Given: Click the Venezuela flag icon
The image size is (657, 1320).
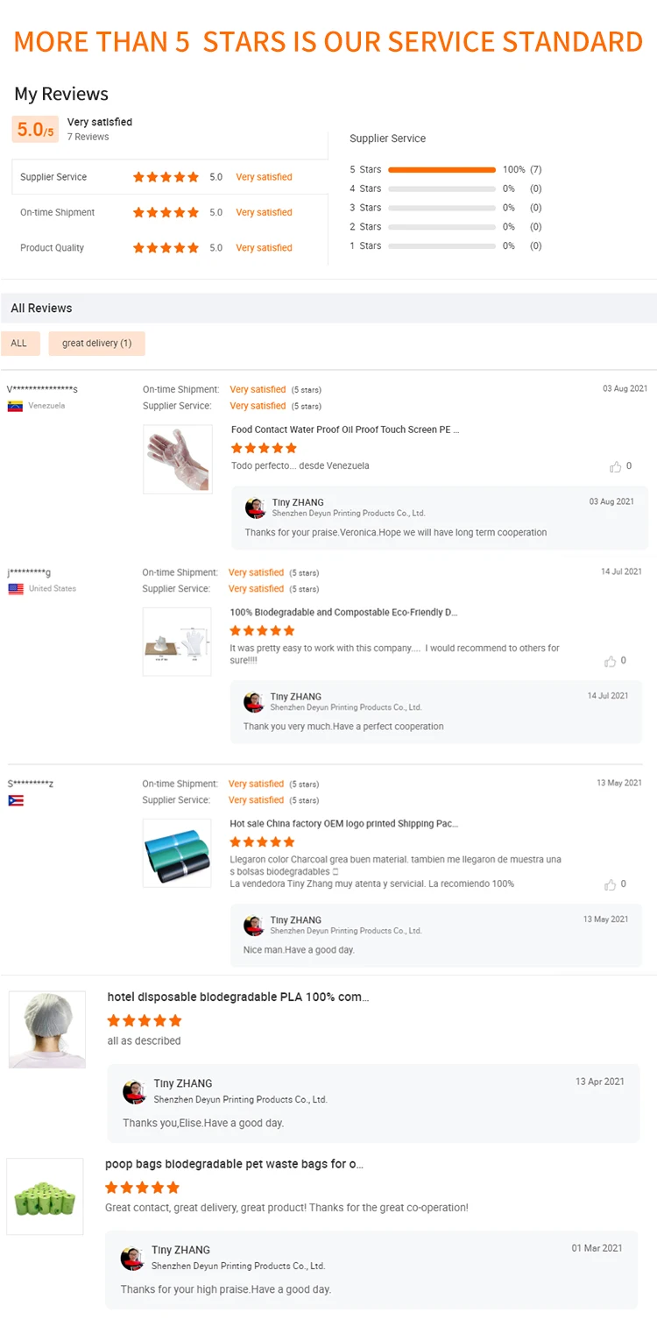Looking at the screenshot, I should click(15, 406).
